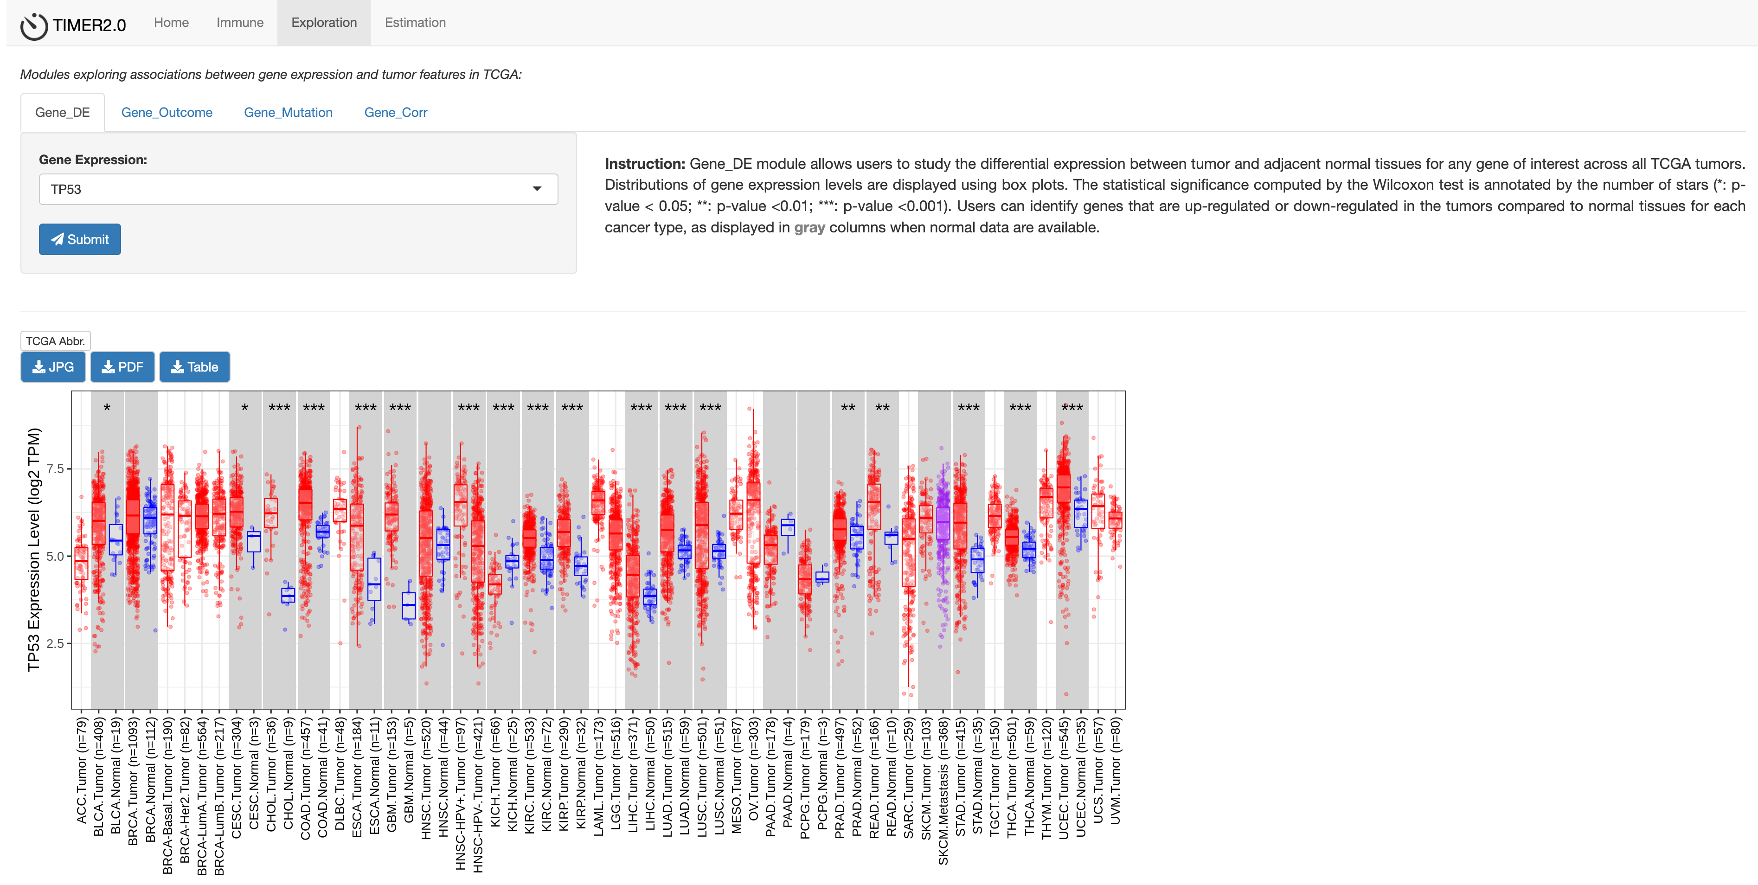
Task: Click the download icon on the Table button
Action: pos(178,367)
